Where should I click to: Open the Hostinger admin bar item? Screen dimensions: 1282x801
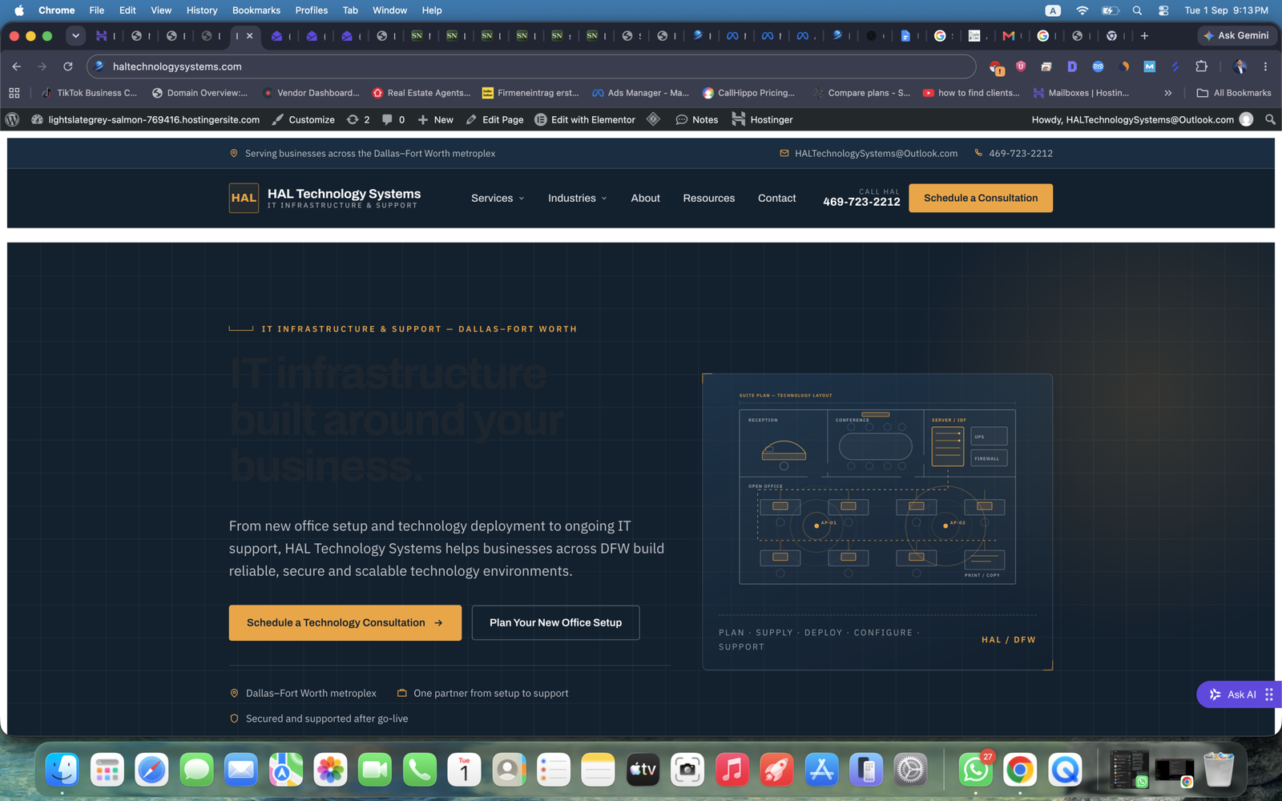tap(762, 119)
